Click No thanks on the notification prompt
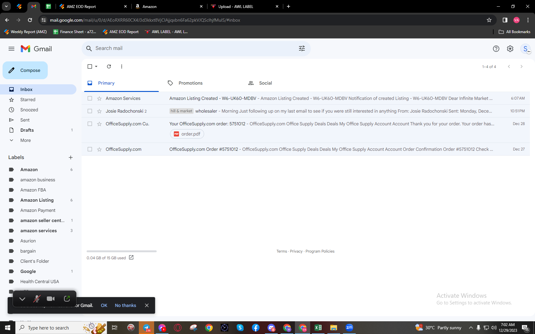This screenshot has width=535, height=334. point(125,305)
